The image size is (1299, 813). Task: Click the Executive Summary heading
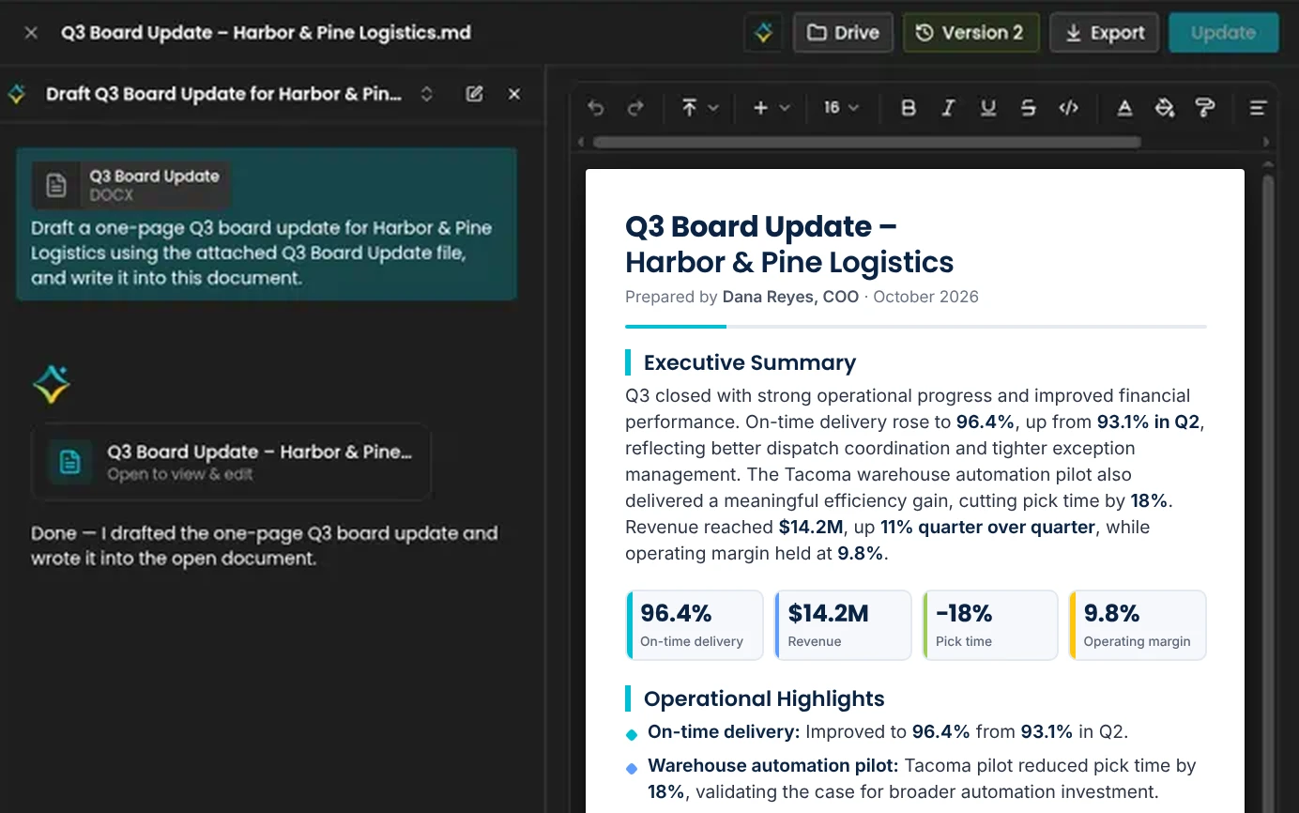click(x=750, y=362)
